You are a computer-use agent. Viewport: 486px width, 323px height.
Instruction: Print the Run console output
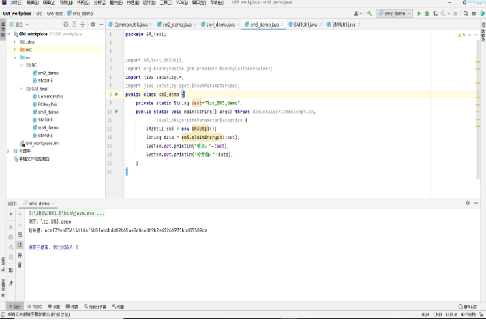20,256
